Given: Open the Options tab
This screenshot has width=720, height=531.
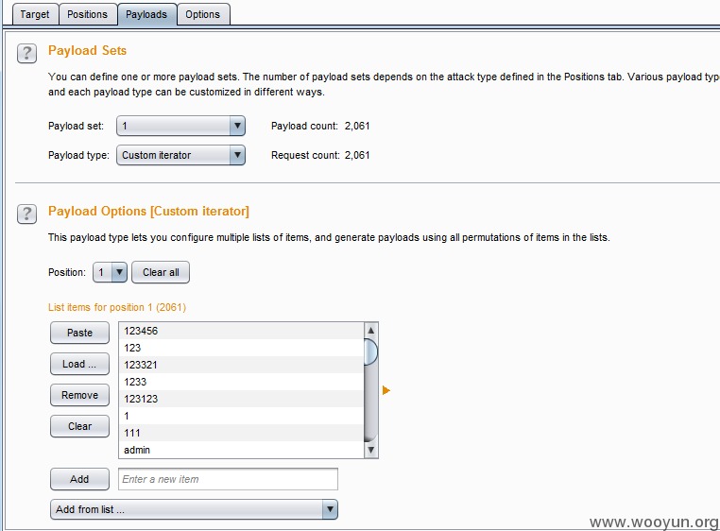Looking at the screenshot, I should point(202,14).
